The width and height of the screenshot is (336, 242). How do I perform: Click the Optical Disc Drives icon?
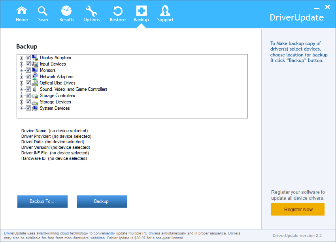pos(35,83)
